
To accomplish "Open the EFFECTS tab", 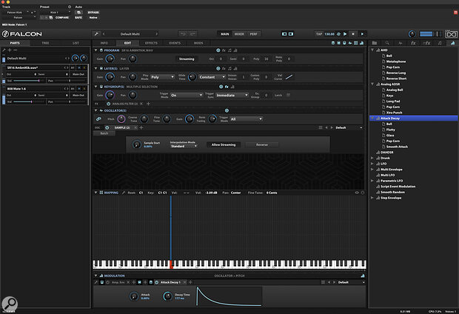I will [151, 43].
